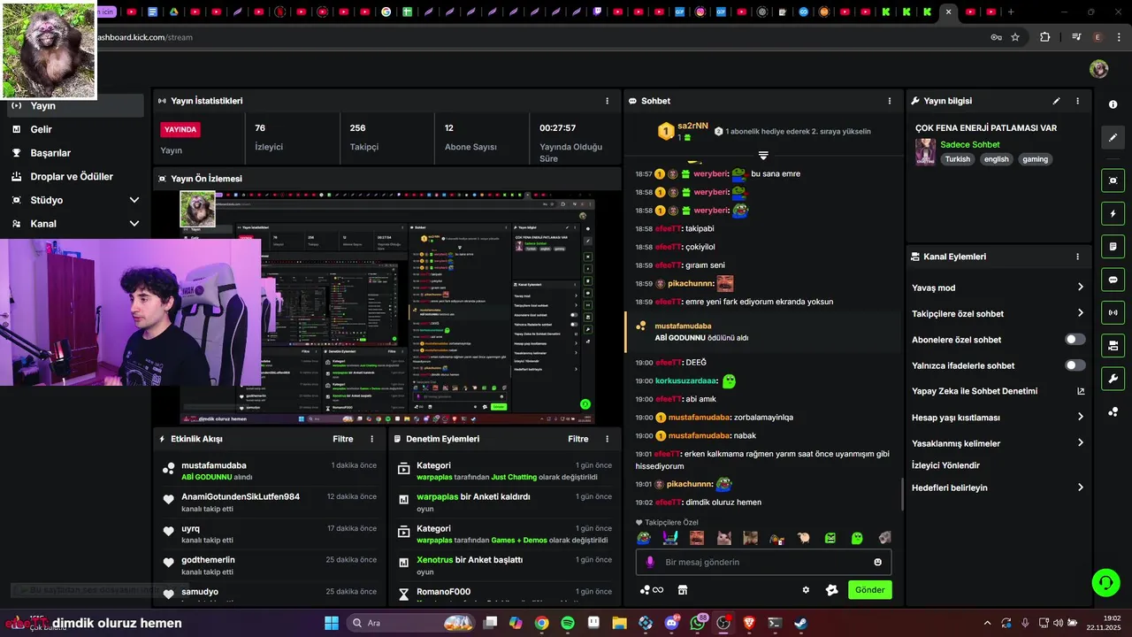Expand Yavaş mod options
Screen dimensions: 1132x637
(1081, 288)
